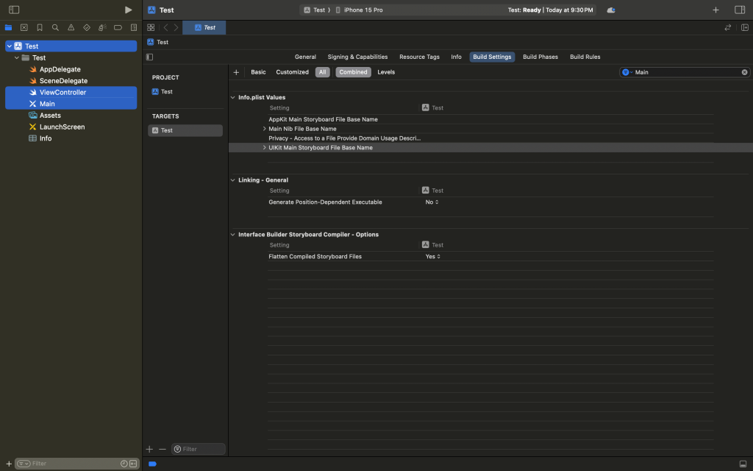Switch to the General tab
The width and height of the screenshot is (753, 471).
[x=305, y=57]
